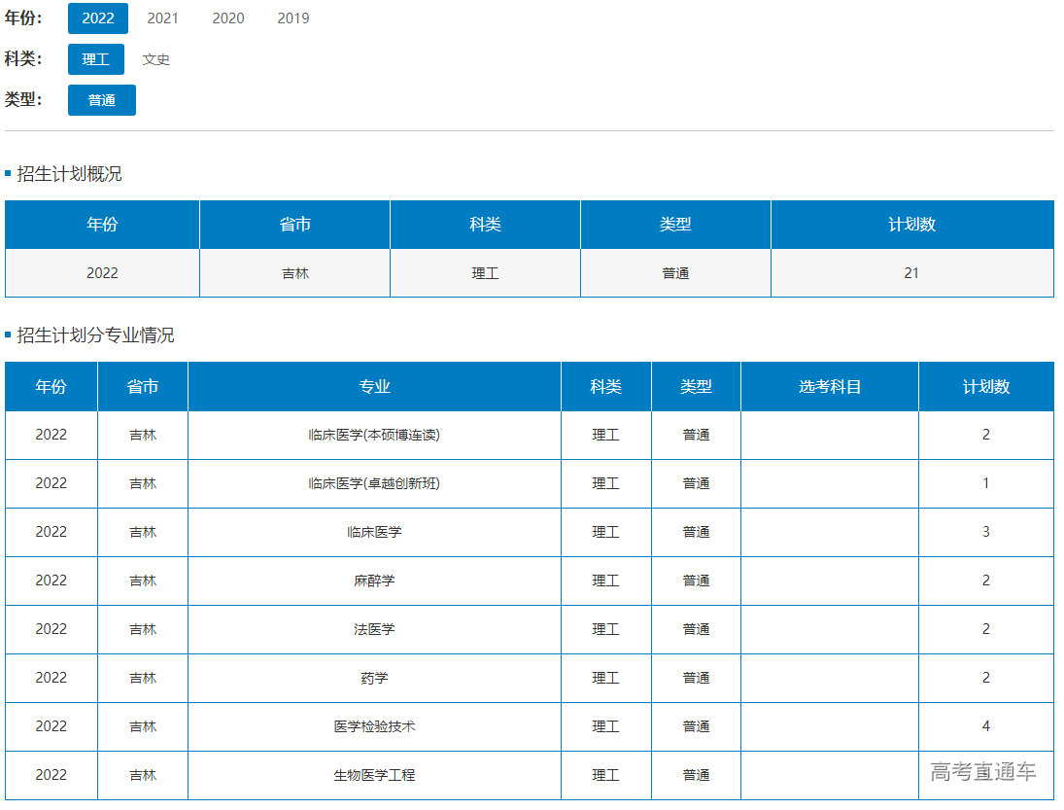The image size is (1064, 810).
Task: Switch to 文史 subject category
Action: [155, 59]
